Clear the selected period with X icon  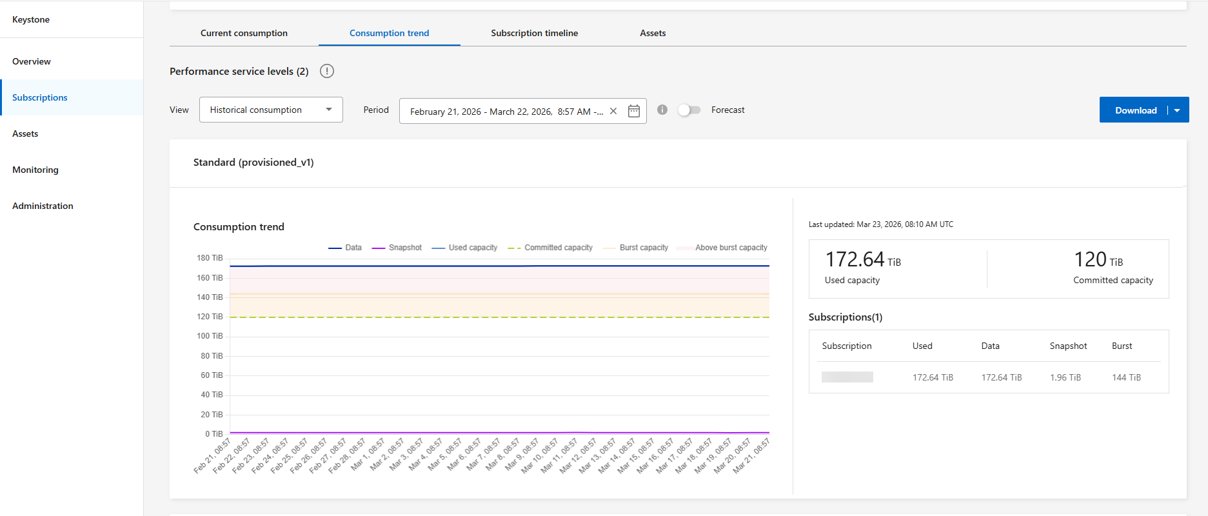(x=613, y=111)
